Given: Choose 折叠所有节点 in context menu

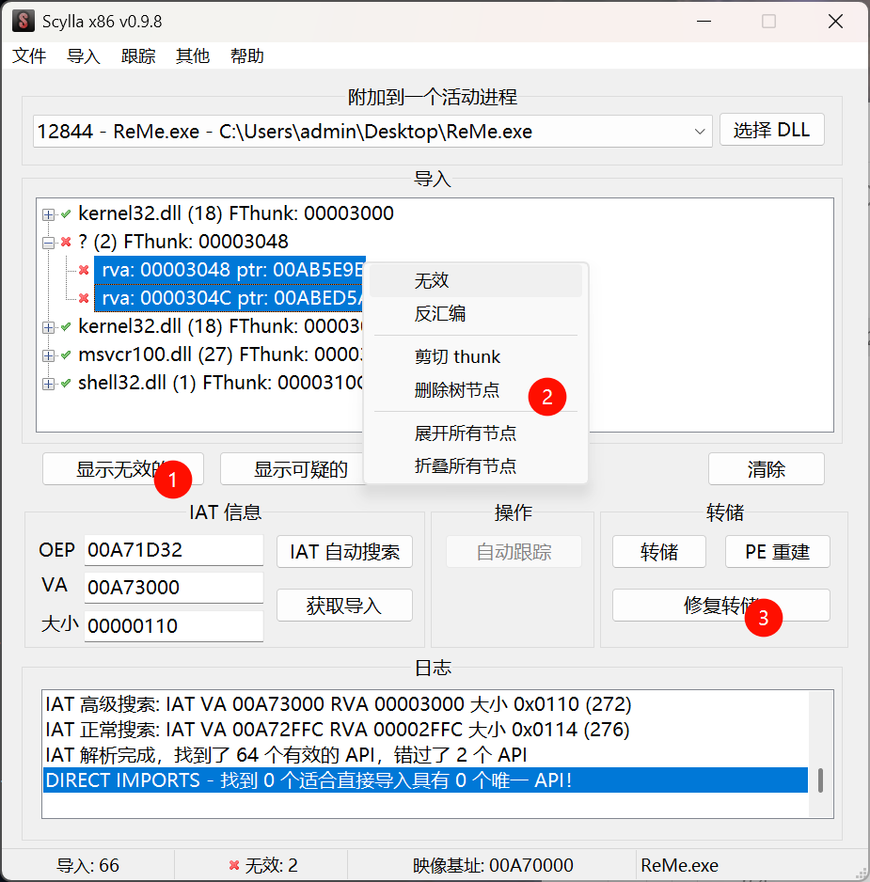Looking at the screenshot, I should [476, 465].
